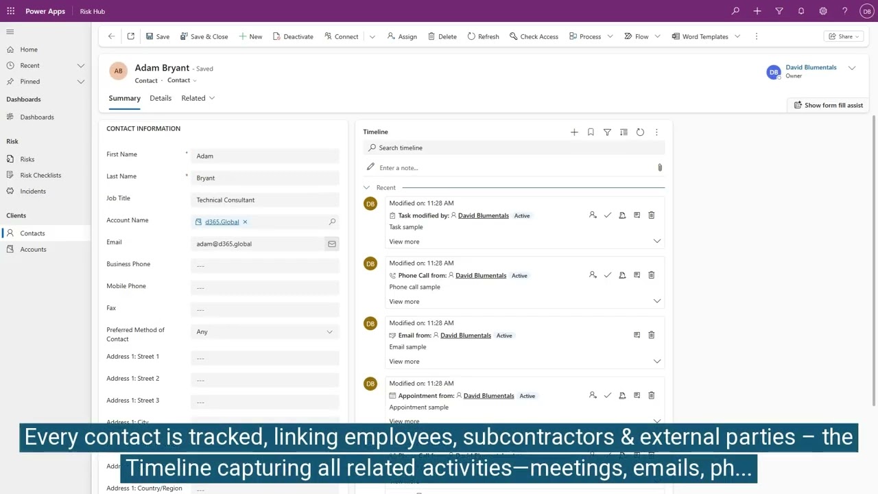Expand the Phone call sample chevron
Image resolution: width=878 pixels, height=494 pixels.
[x=657, y=301]
